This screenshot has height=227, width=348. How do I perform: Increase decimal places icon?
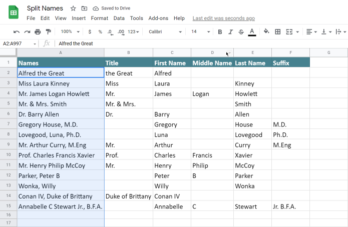pos(121,32)
